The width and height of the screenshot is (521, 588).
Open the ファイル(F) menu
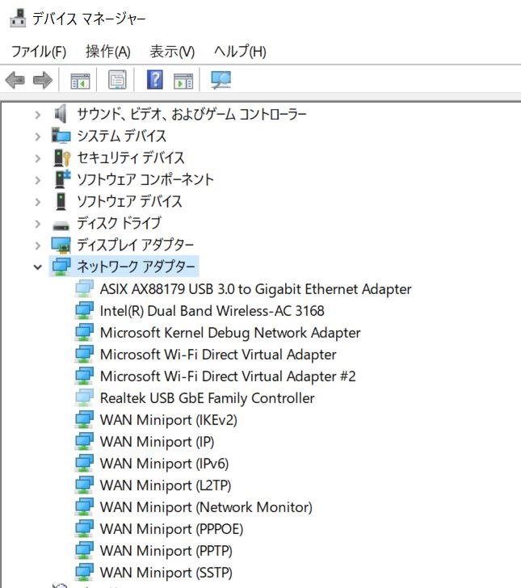pyautogui.click(x=39, y=52)
